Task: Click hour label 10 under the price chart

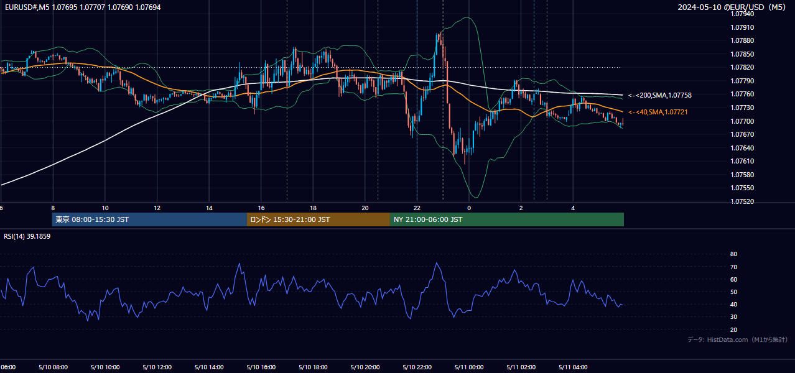Action: click(x=105, y=208)
